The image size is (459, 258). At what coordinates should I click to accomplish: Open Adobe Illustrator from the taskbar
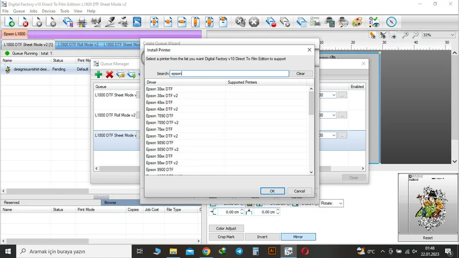point(272,251)
